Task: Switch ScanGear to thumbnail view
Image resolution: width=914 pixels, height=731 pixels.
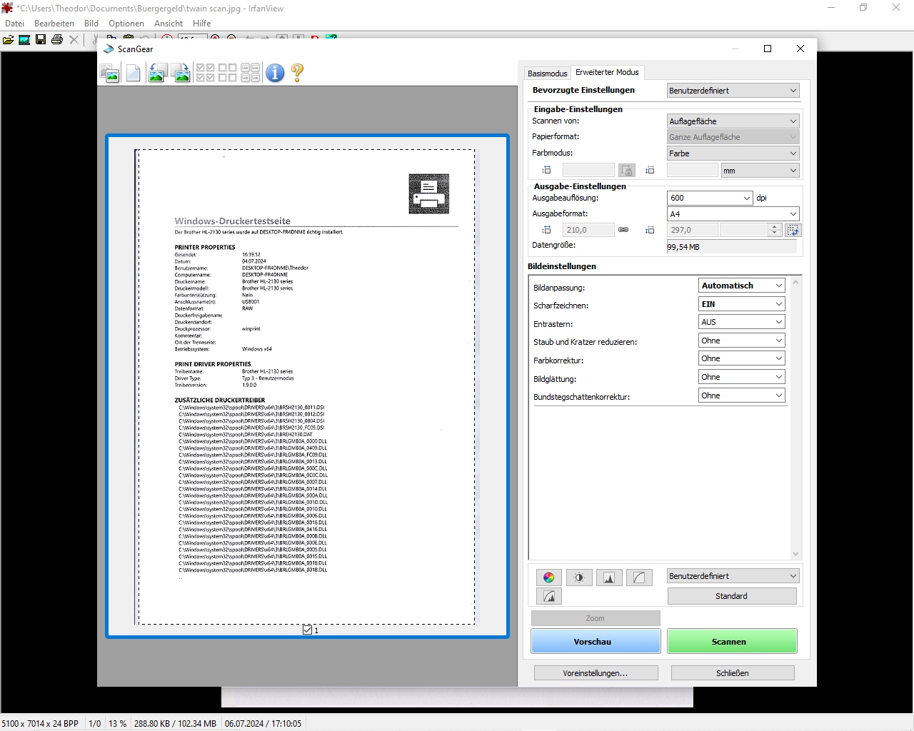Action: 110,73
